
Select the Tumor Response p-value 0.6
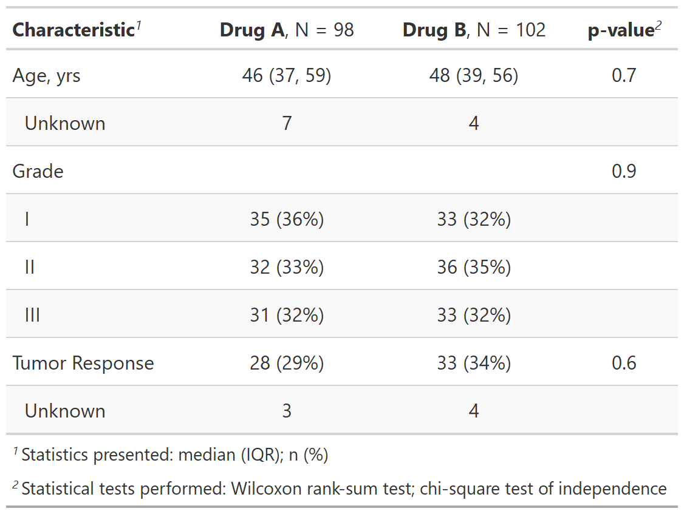pyautogui.click(x=624, y=363)
